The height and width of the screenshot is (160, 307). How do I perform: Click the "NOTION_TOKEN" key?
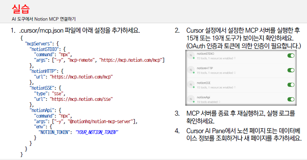click(x=54, y=132)
